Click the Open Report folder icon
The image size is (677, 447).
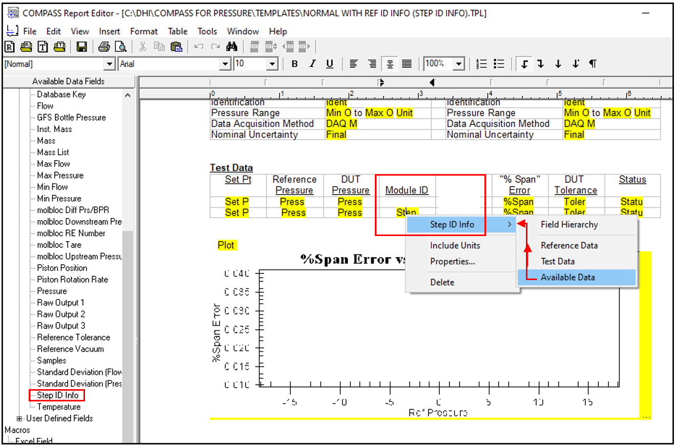(x=27, y=47)
